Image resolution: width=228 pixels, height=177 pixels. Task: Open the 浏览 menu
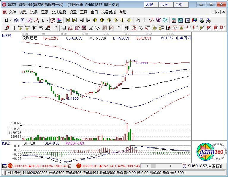tap(23, 12)
